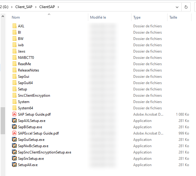The image size is (196, 176).
Task: Go to the G: drive breadcrumb
Action: (4, 7)
